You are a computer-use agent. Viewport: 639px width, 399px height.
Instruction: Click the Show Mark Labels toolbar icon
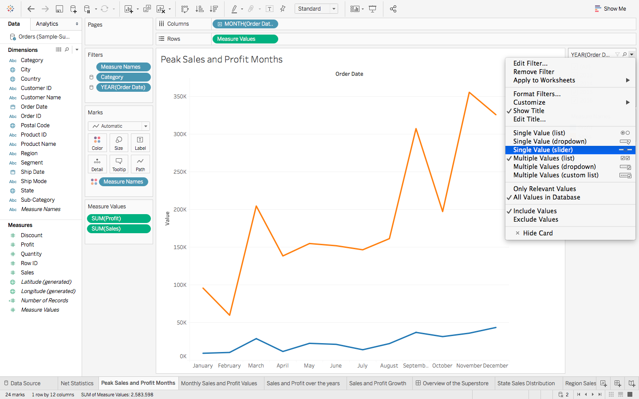[x=269, y=8]
